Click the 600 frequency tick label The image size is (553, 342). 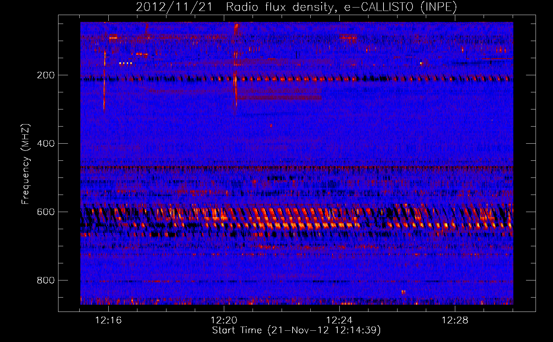(46, 212)
